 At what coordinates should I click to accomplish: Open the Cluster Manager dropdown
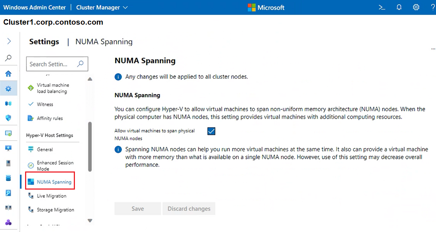point(101,7)
